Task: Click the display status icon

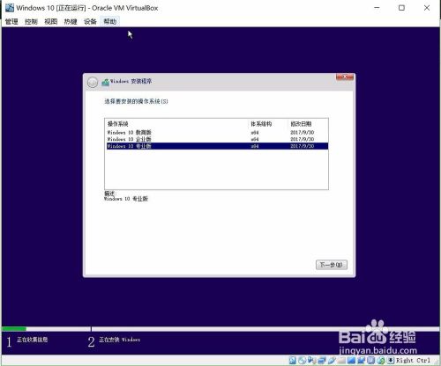Action: 351,360
